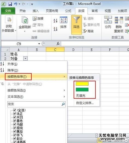Uncheck the 关羽 checkbox
Viewport: 129px width, 143px height.
pyautogui.click(x=14, y=117)
